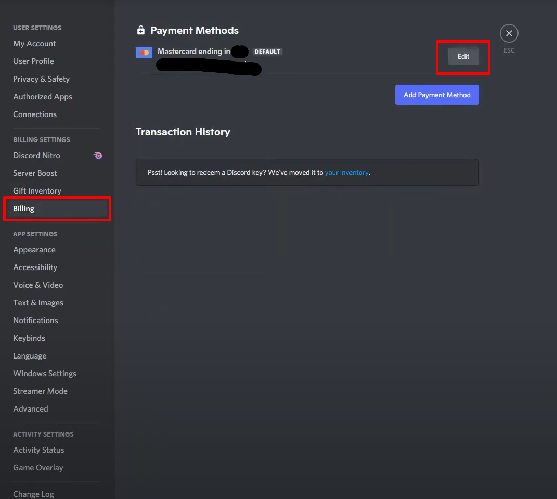The image size is (557, 499).
Task: Click the ESC label under close button
Action: pyautogui.click(x=509, y=50)
